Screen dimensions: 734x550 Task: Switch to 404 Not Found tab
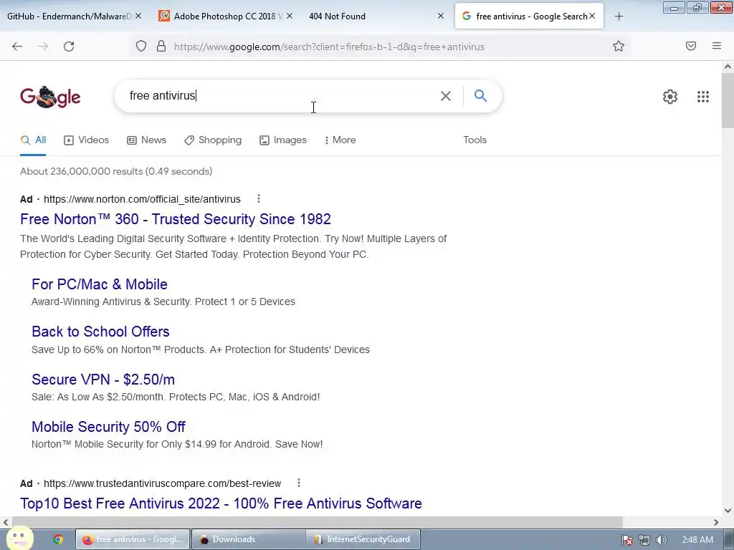[x=337, y=16]
